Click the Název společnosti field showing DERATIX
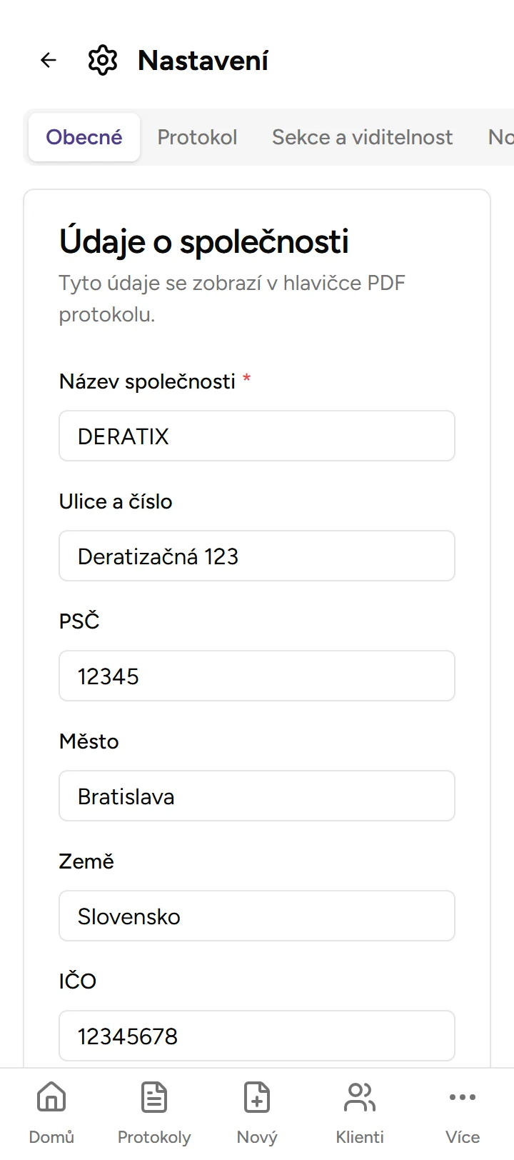The height and width of the screenshot is (1160, 514). [256, 436]
